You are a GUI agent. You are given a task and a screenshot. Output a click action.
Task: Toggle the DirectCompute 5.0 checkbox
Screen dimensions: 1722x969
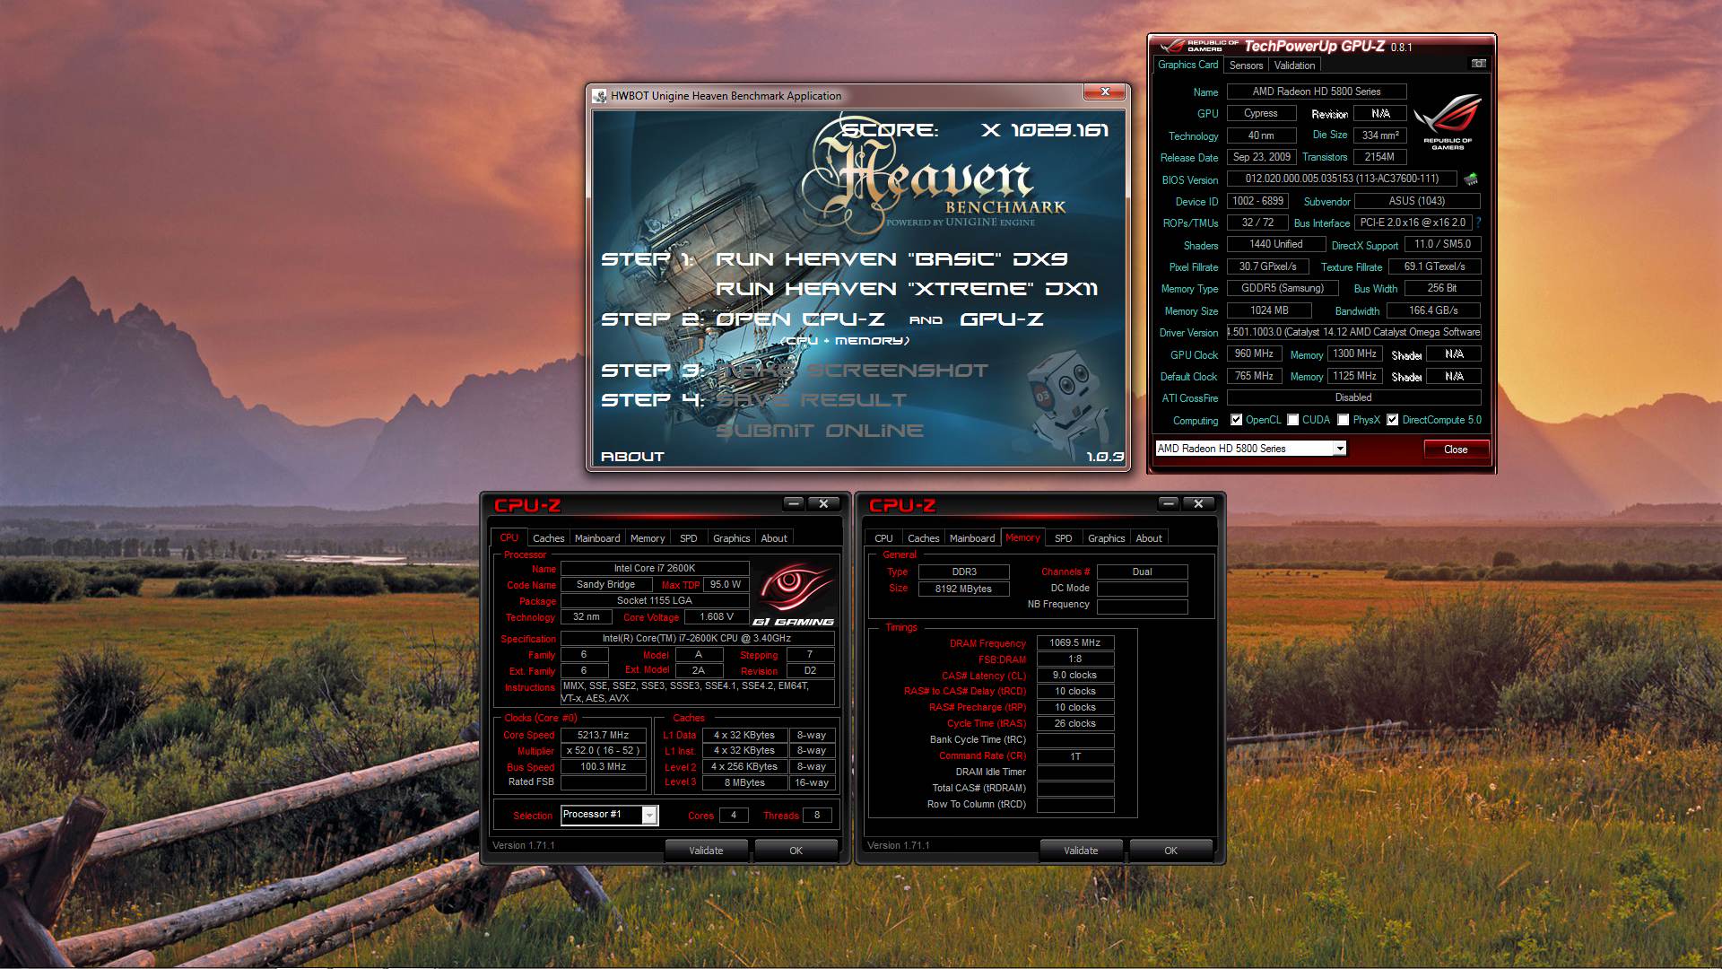(x=1393, y=420)
